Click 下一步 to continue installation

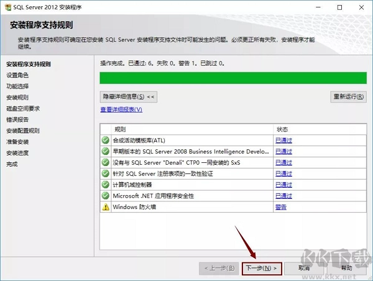(x=262, y=268)
